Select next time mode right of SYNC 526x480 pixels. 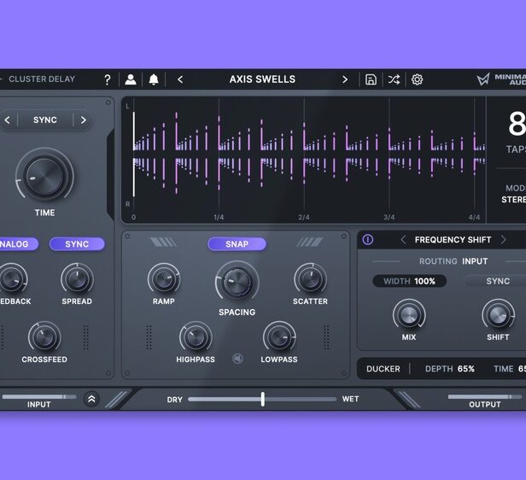pyautogui.click(x=83, y=120)
